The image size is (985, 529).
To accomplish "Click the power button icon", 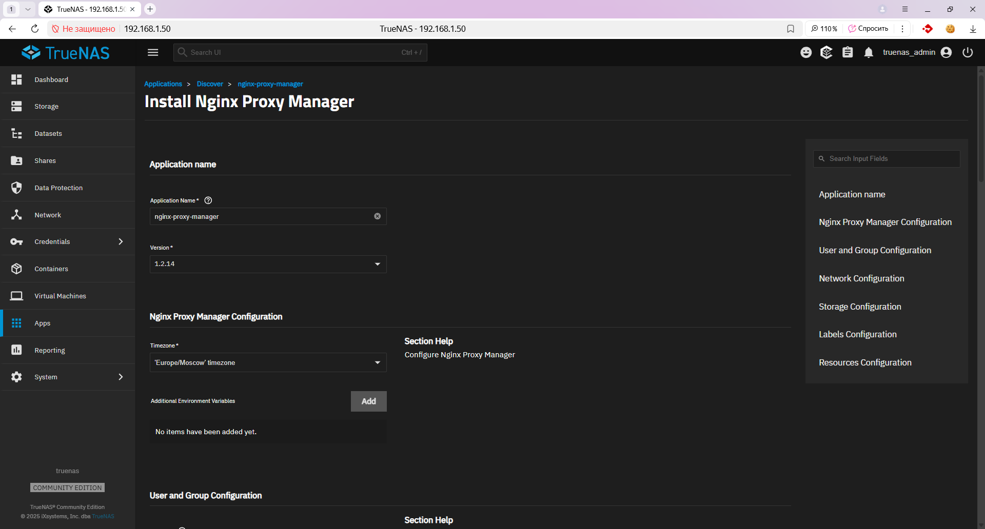I will (968, 52).
